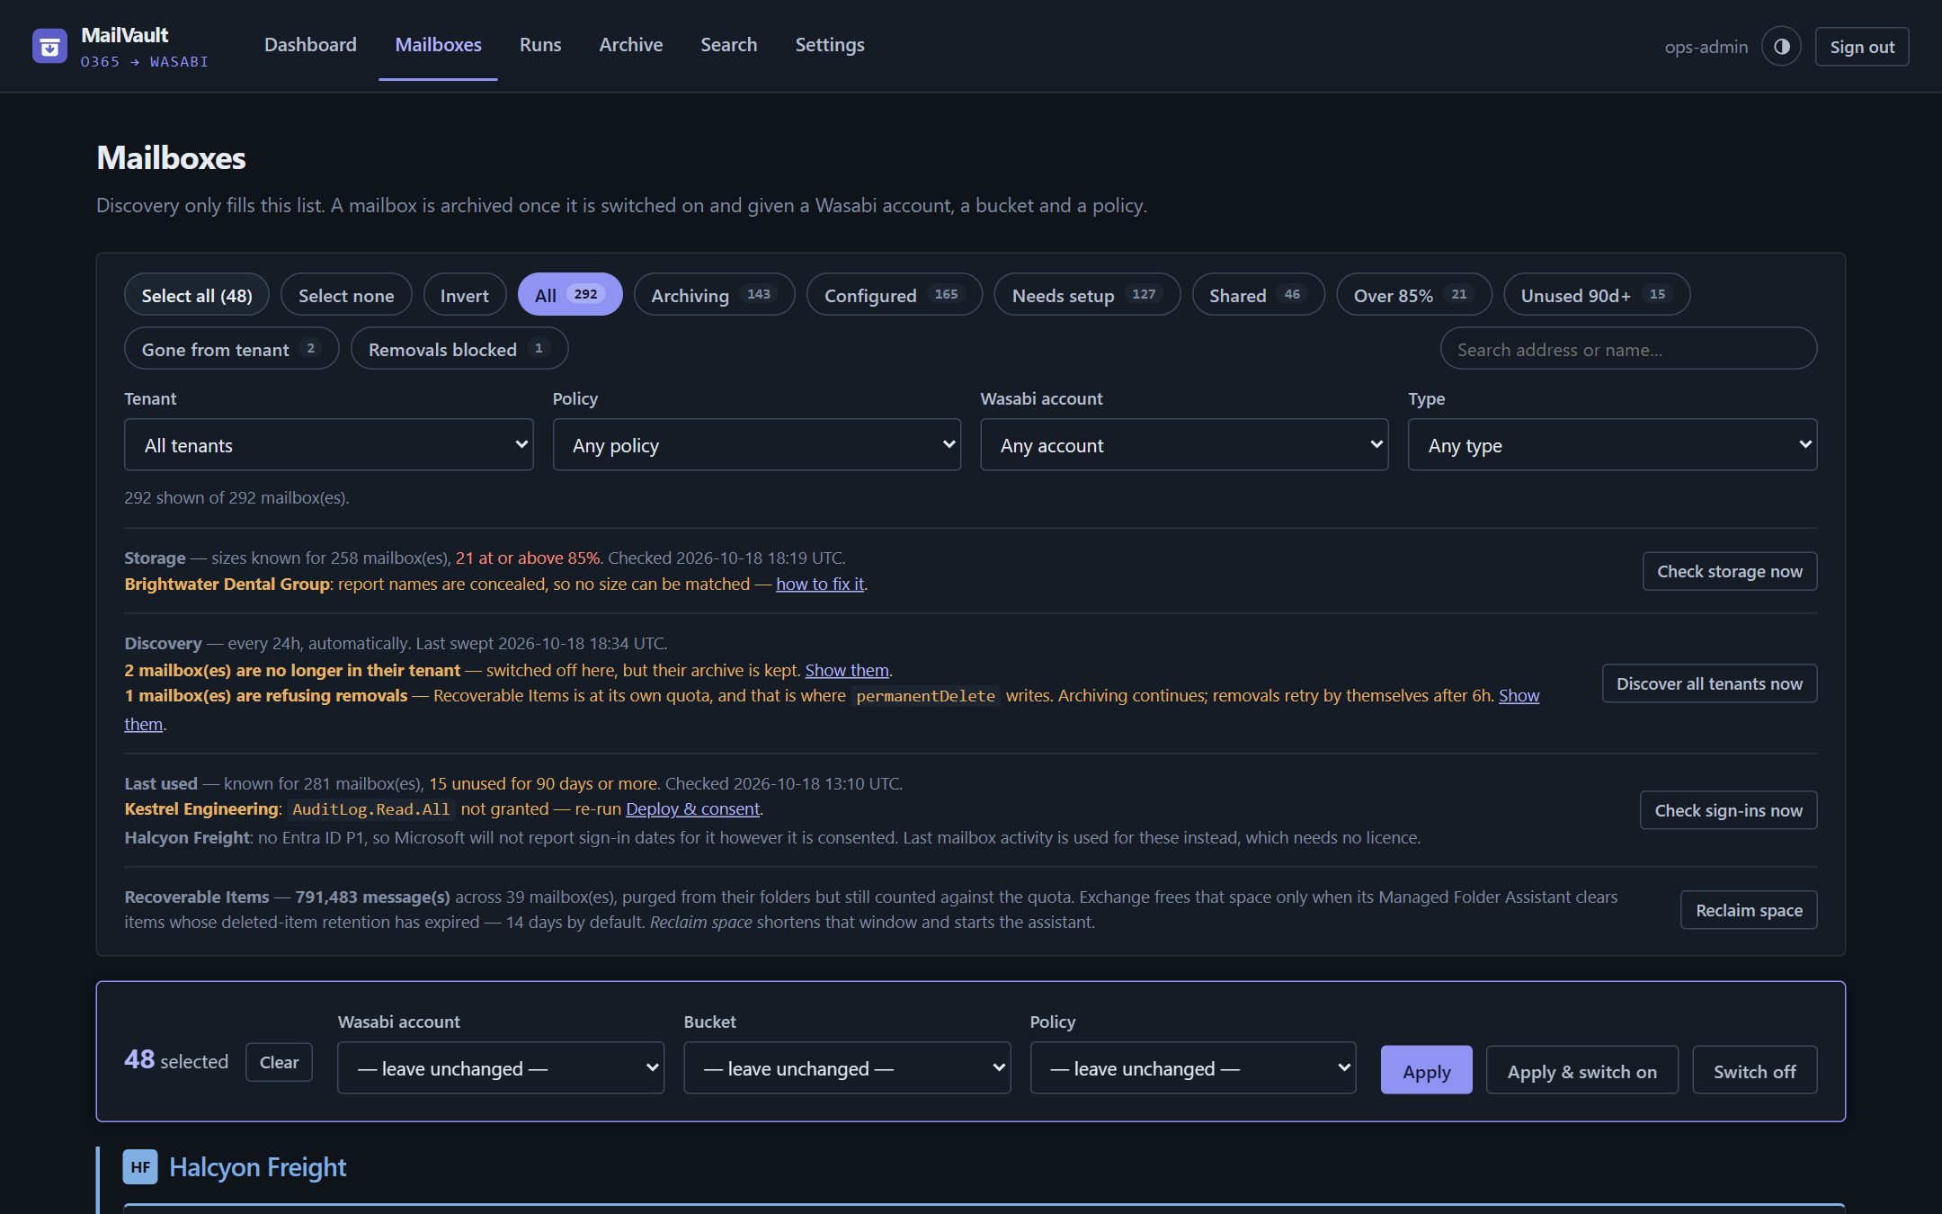This screenshot has width=1942, height=1214.
Task: Click the HF Halcyon Freight badge
Action: [x=140, y=1166]
